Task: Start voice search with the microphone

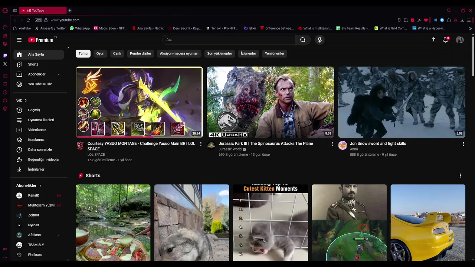Action: [x=320, y=40]
